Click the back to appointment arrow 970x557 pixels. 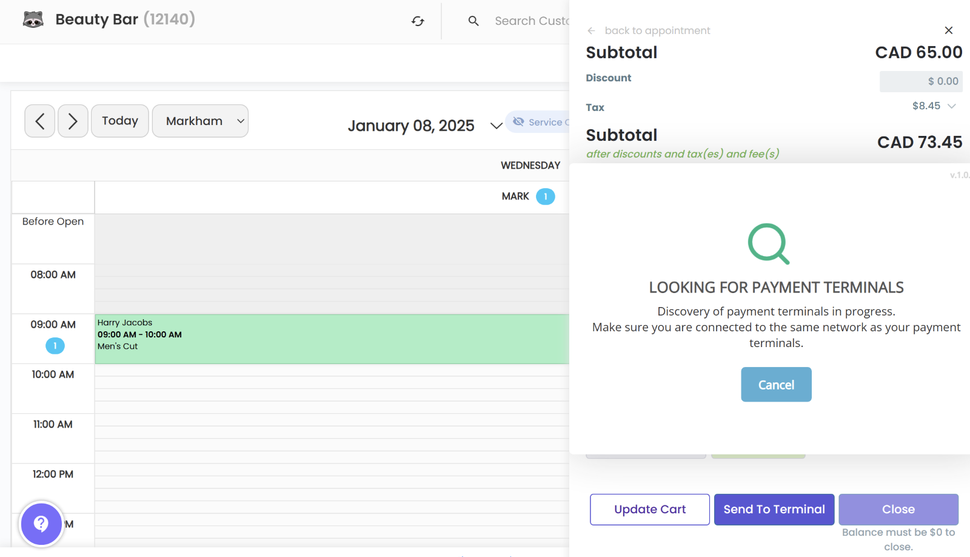pos(591,31)
